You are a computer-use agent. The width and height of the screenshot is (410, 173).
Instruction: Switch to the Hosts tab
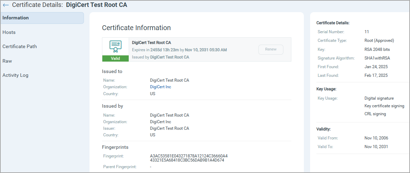pos(9,33)
